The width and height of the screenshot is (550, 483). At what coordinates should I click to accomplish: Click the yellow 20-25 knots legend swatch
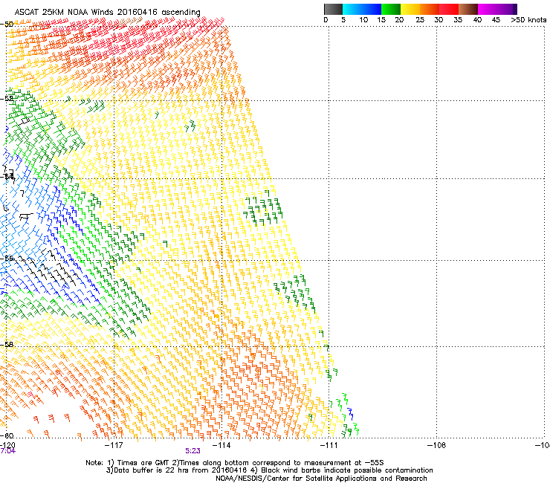[x=410, y=9]
